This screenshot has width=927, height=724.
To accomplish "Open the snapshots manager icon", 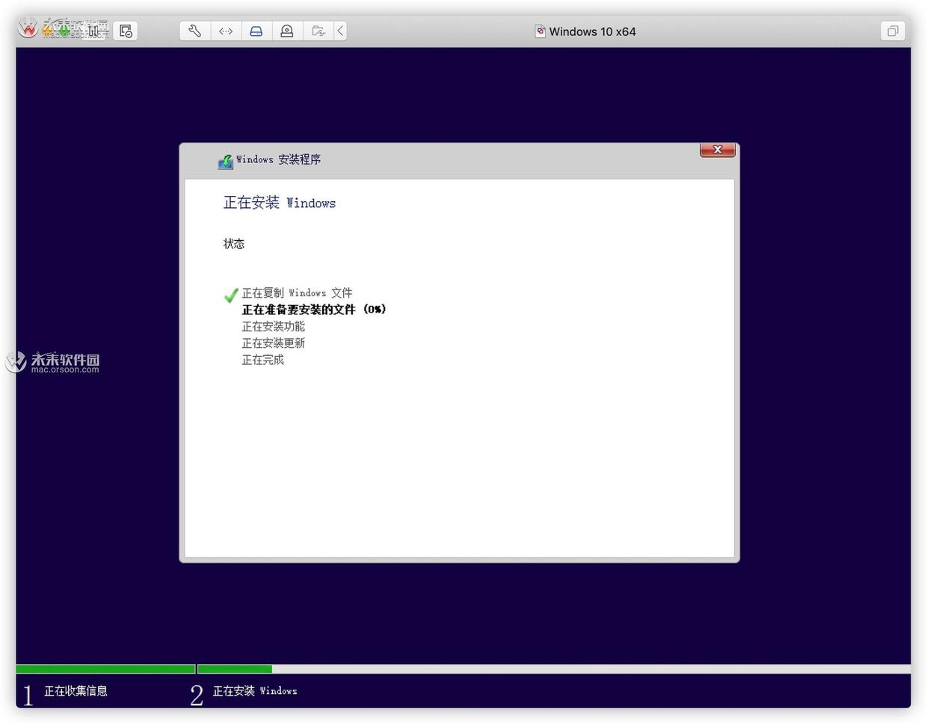I will point(126,31).
